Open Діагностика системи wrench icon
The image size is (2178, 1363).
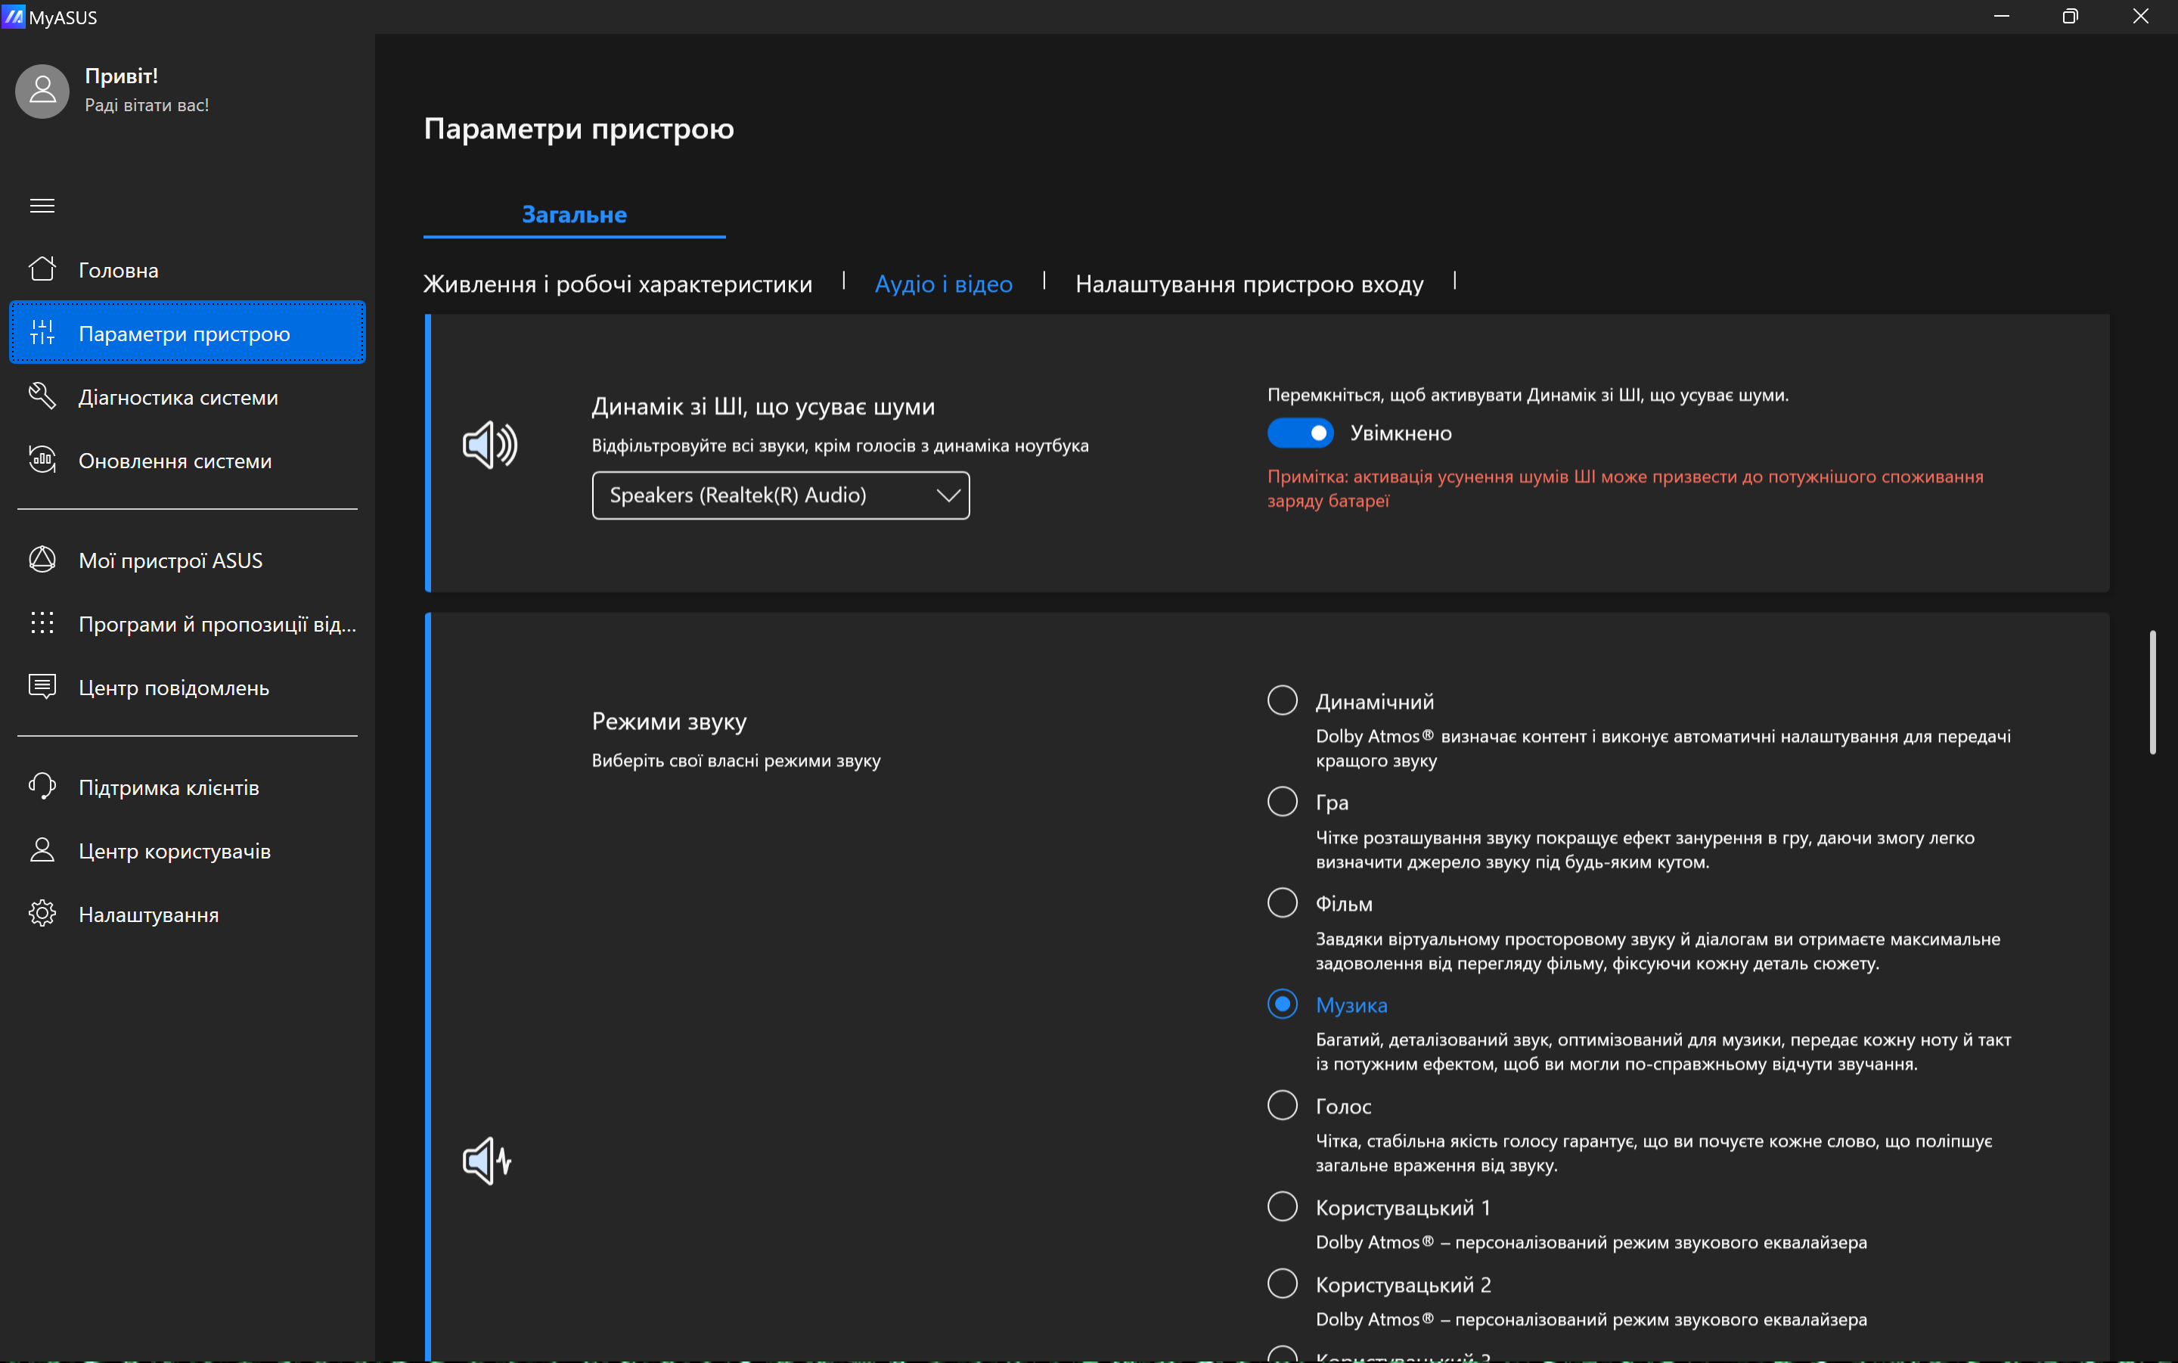[x=42, y=396]
